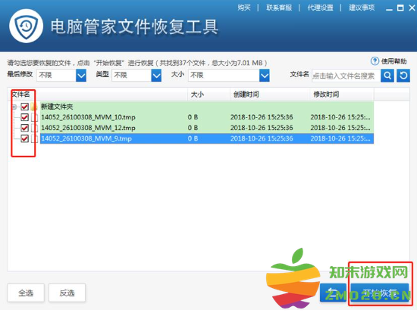Click 0 B size of MVM_9.tmp

tap(193, 138)
